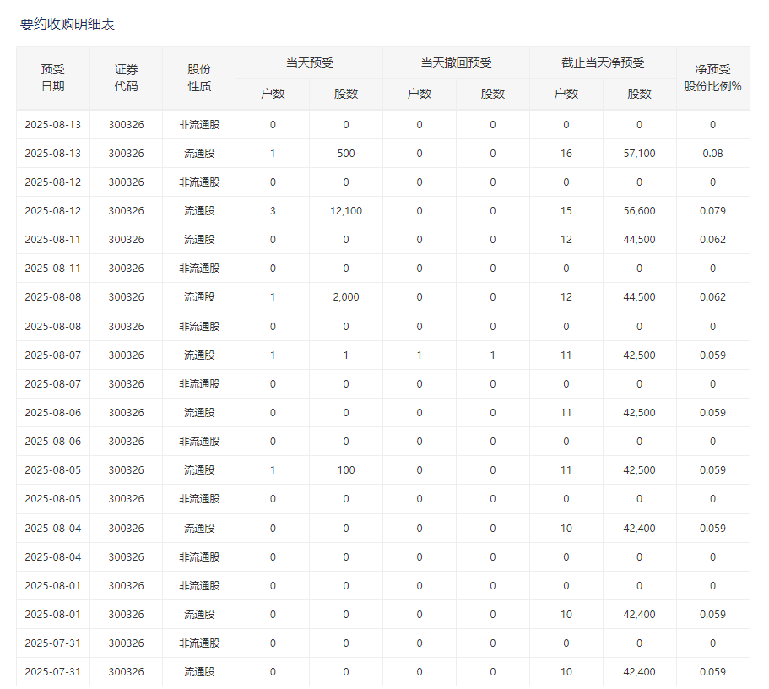Click net holders 10 in the 2025-08-01 row
The image size is (769, 689).
[x=566, y=615]
